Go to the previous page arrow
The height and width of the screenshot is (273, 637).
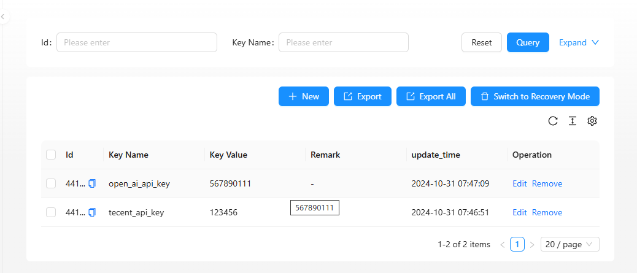pyautogui.click(x=503, y=244)
